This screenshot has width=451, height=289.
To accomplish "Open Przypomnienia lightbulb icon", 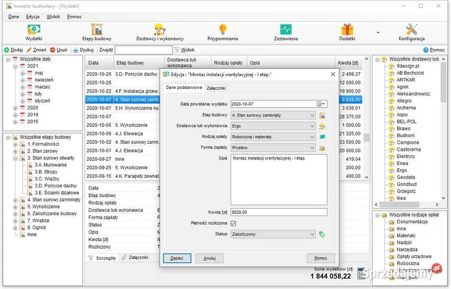I will click(x=223, y=32).
